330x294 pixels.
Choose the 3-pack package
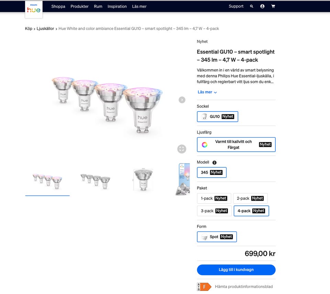click(214, 211)
